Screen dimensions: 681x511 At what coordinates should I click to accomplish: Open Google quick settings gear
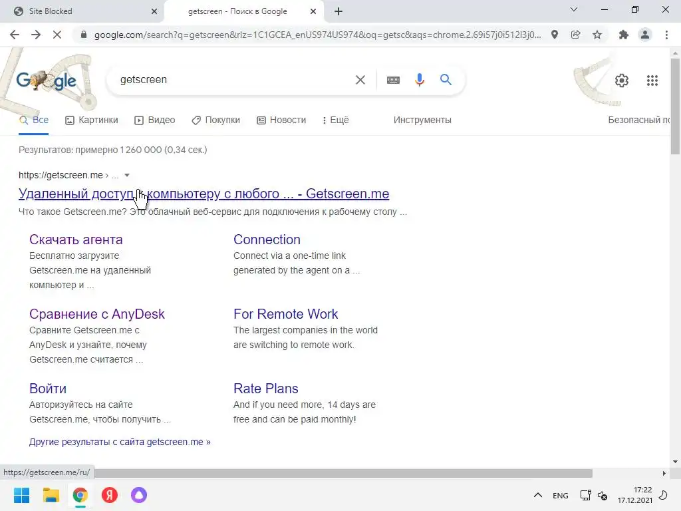tap(622, 81)
